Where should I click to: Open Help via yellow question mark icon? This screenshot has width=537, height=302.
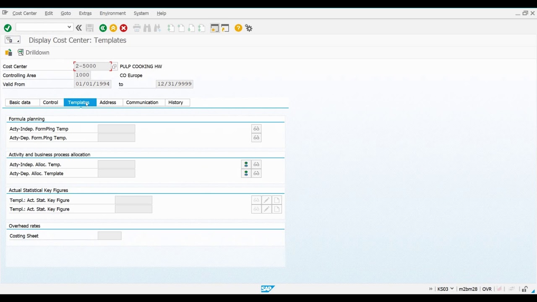(238, 28)
